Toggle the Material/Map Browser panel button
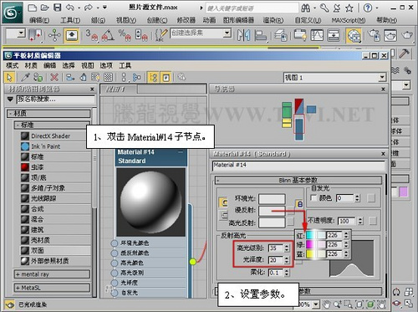The height and width of the screenshot is (312, 418). tap(153, 77)
